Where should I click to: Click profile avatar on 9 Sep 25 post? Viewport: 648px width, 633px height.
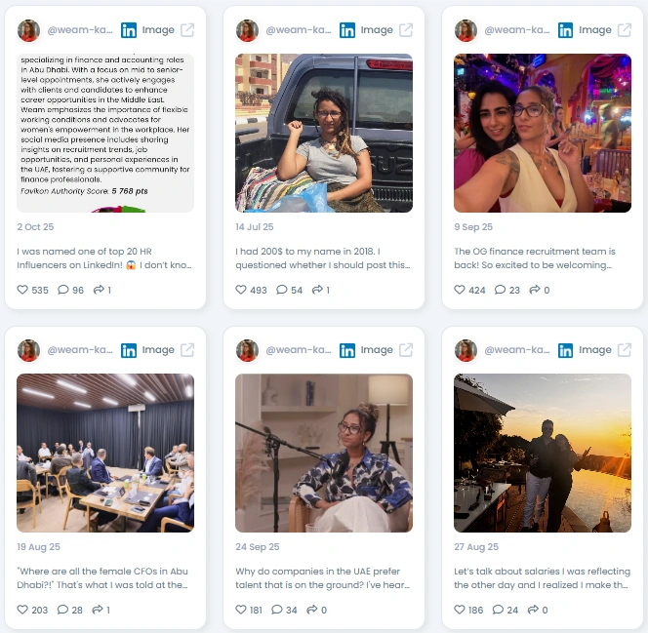click(466, 30)
